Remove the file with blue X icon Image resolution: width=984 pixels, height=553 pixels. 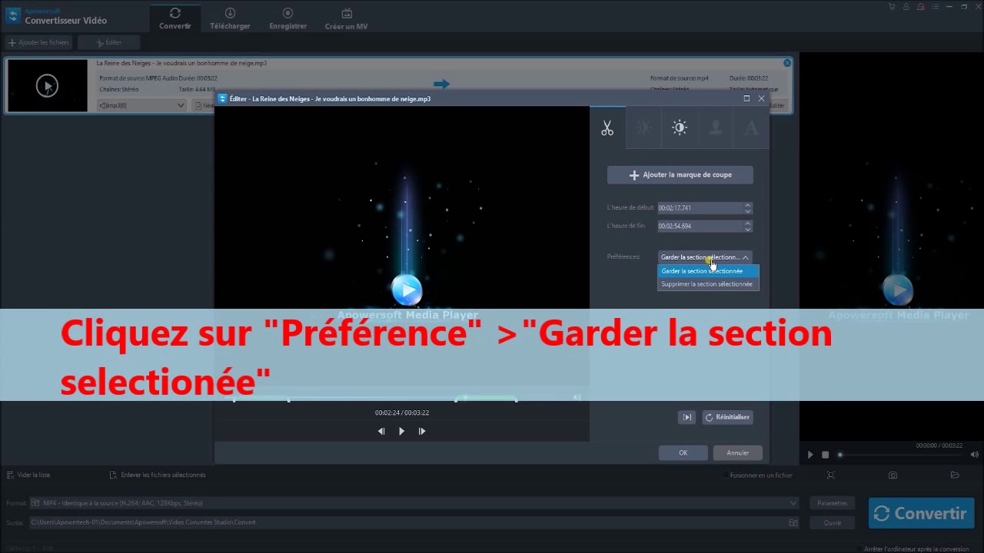click(x=787, y=63)
